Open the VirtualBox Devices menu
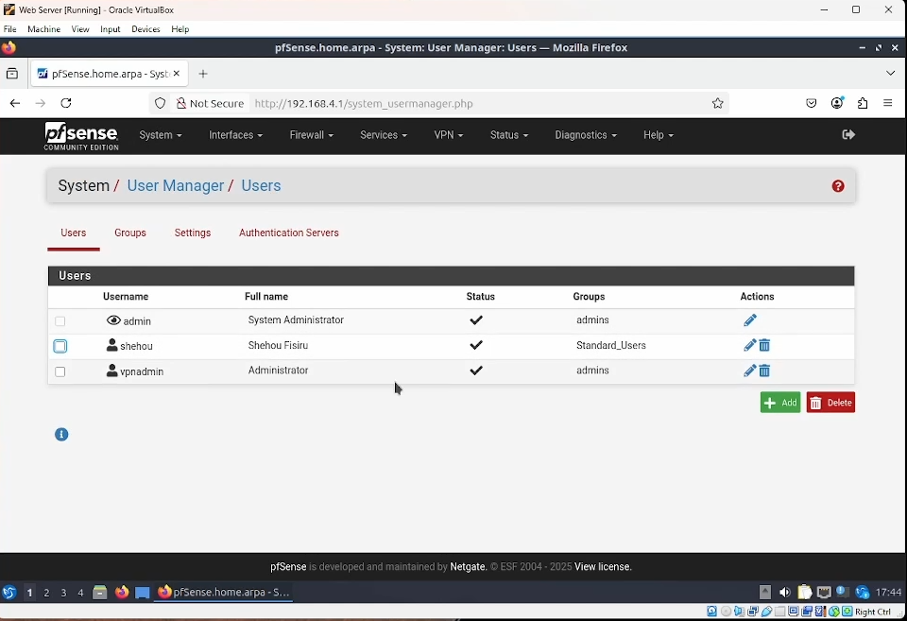 [x=145, y=29]
